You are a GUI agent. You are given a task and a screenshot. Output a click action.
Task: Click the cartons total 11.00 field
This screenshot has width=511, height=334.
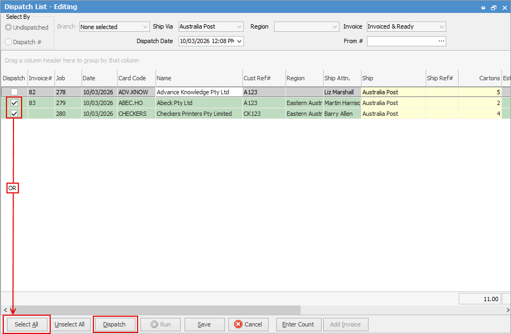480,299
